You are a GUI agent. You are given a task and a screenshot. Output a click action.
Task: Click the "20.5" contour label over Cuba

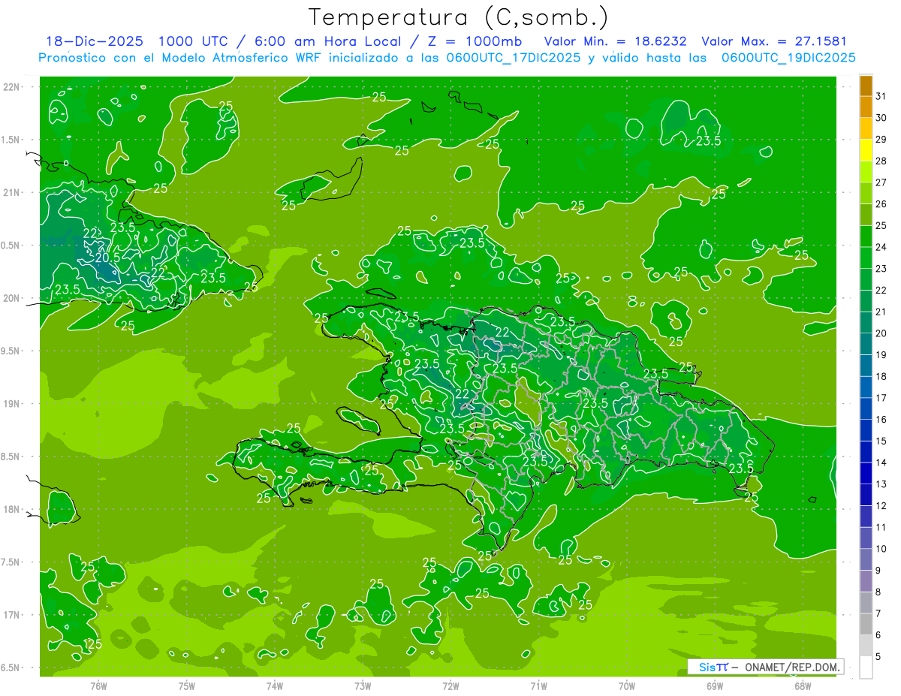(x=108, y=258)
